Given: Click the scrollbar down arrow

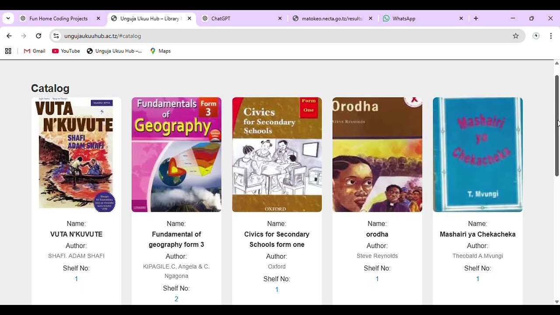Looking at the screenshot, I should pyautogui.click(x=556, y=301).
